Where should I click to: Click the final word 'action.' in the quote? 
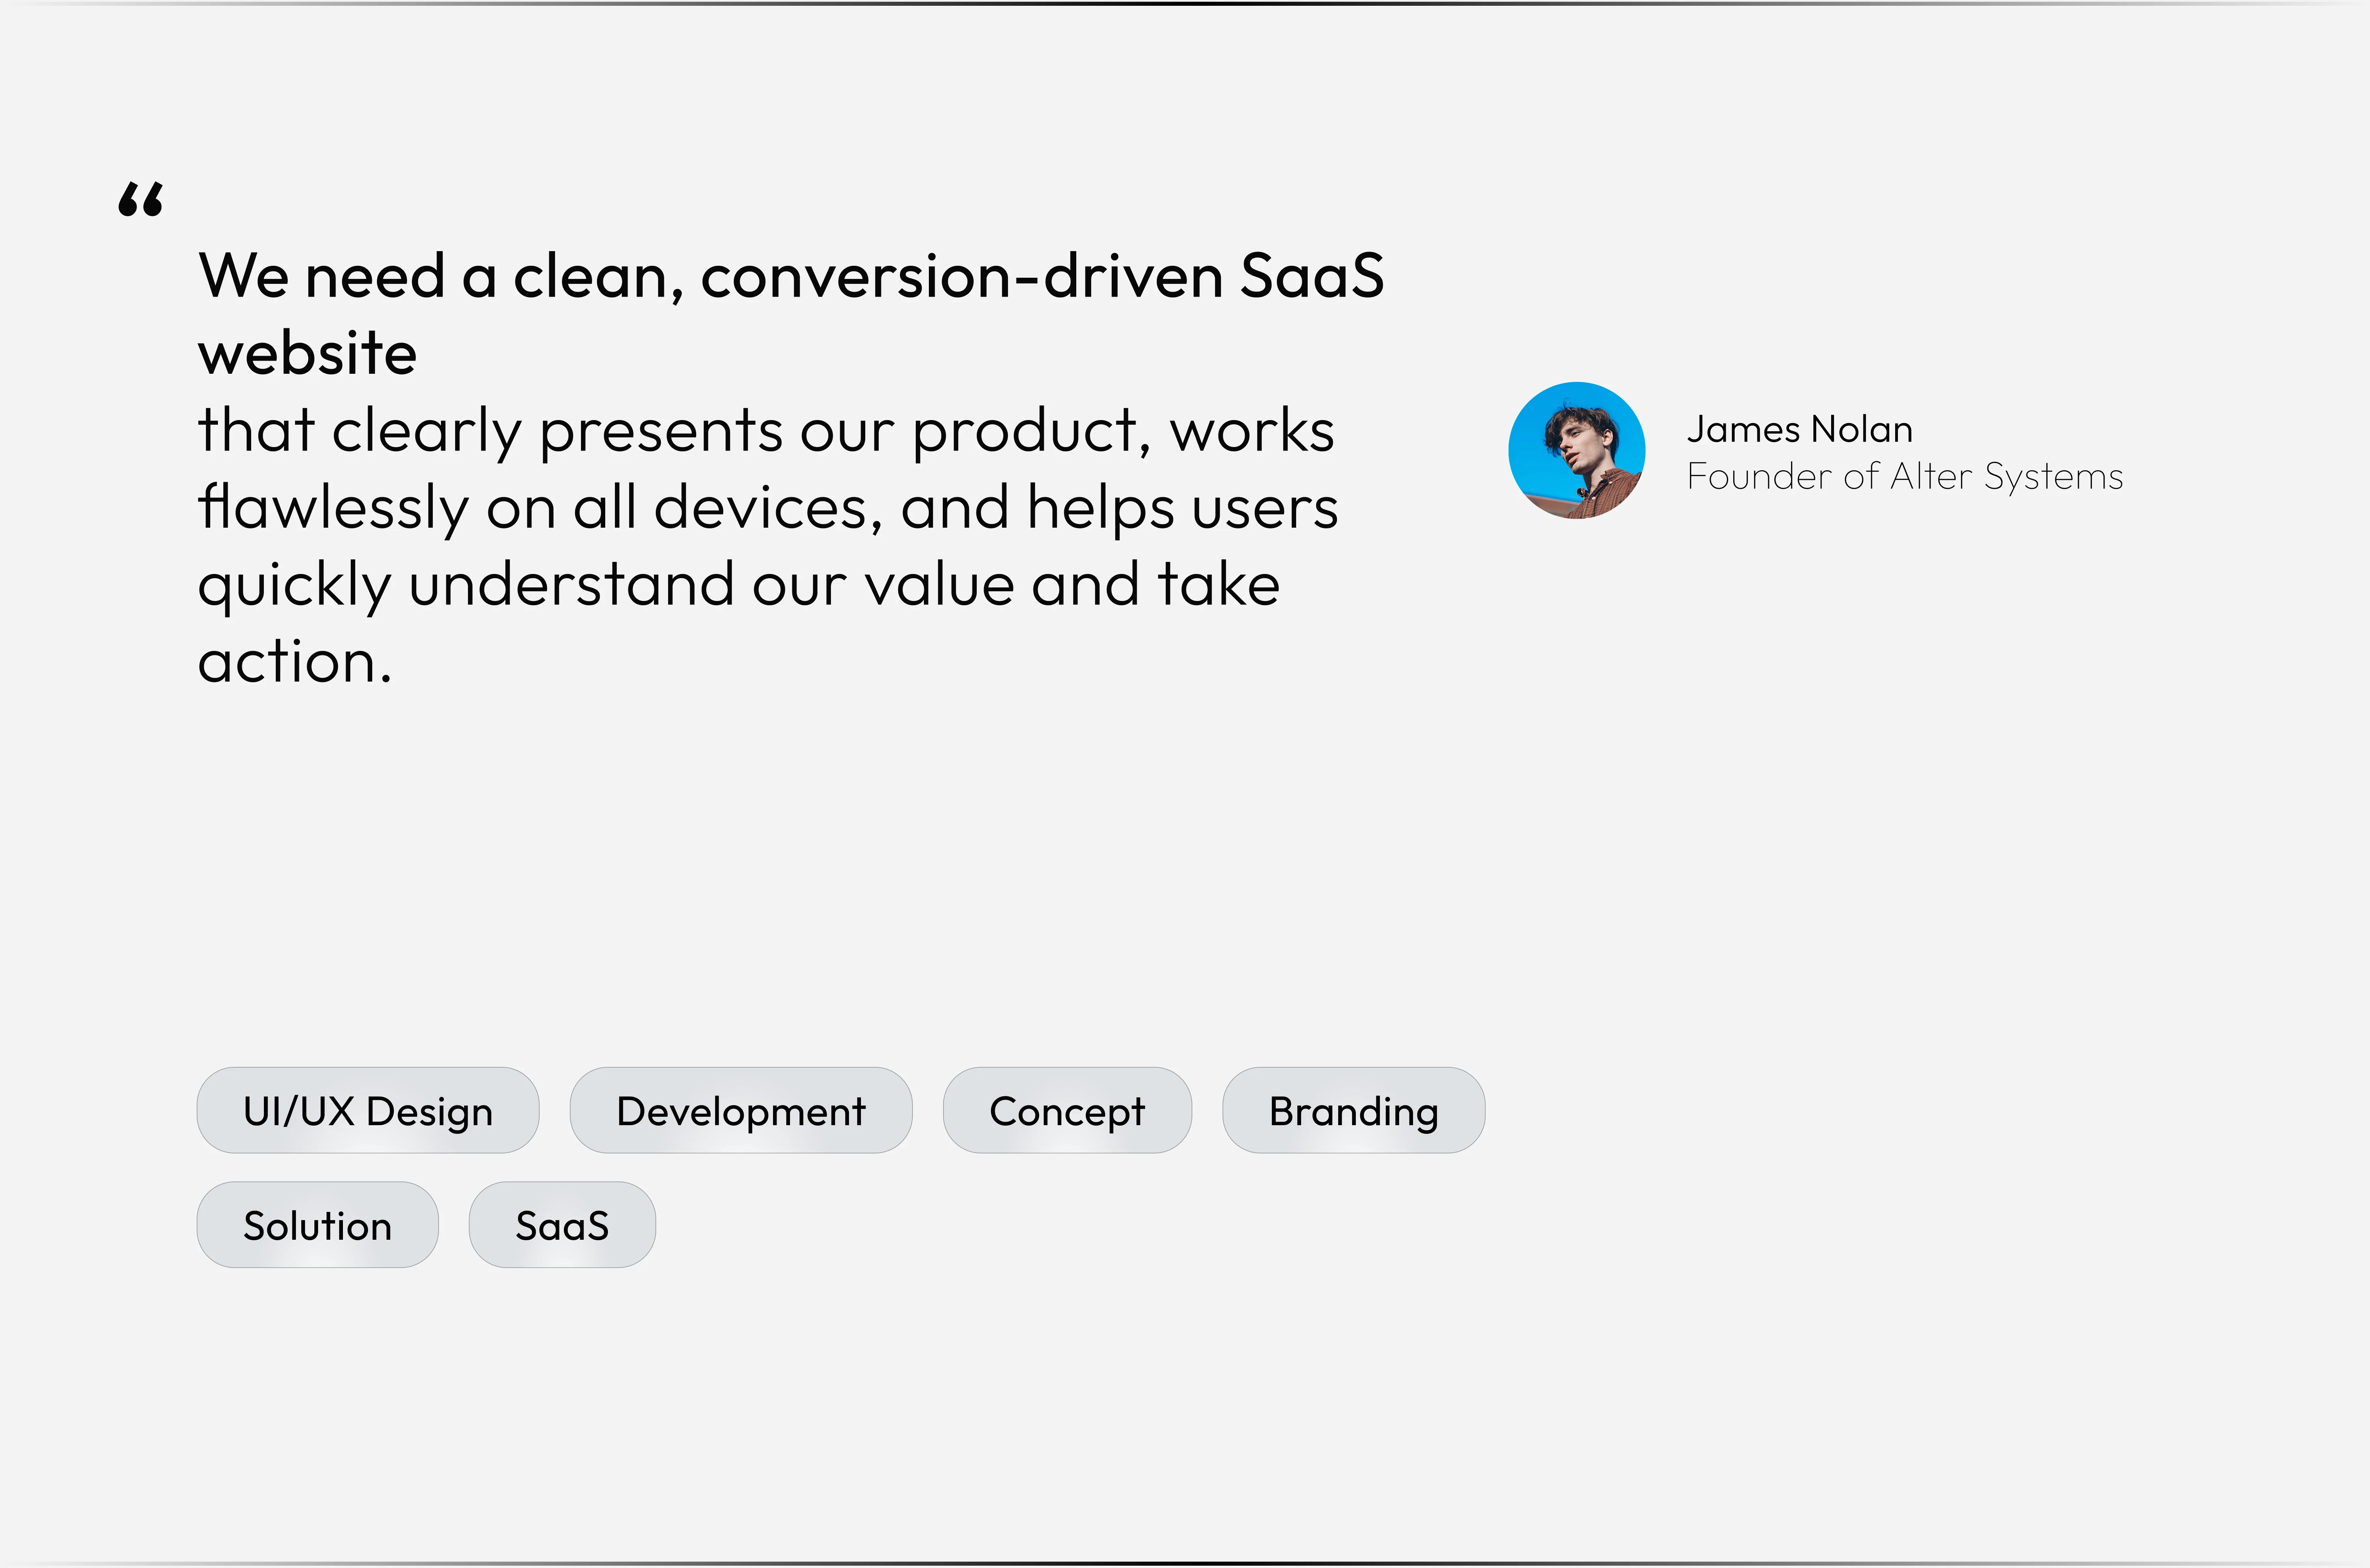pyautogui.click(x=294, y=662)
